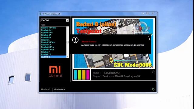Maximize the TP Pinout Selector window
Viewport: 194px width, 109px height.
148,13
